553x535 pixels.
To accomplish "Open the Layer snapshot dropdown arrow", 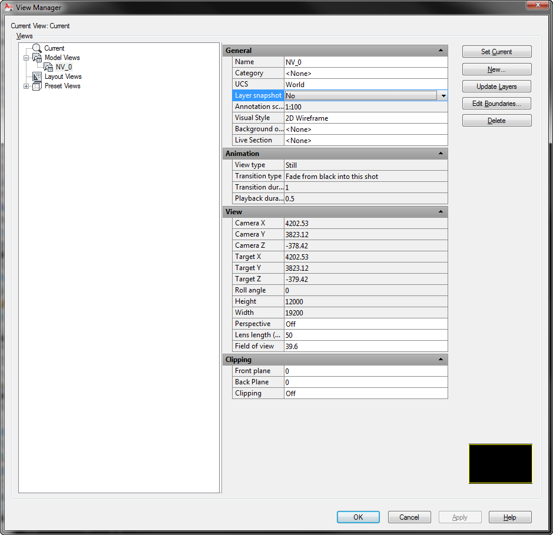I will 442,95.
